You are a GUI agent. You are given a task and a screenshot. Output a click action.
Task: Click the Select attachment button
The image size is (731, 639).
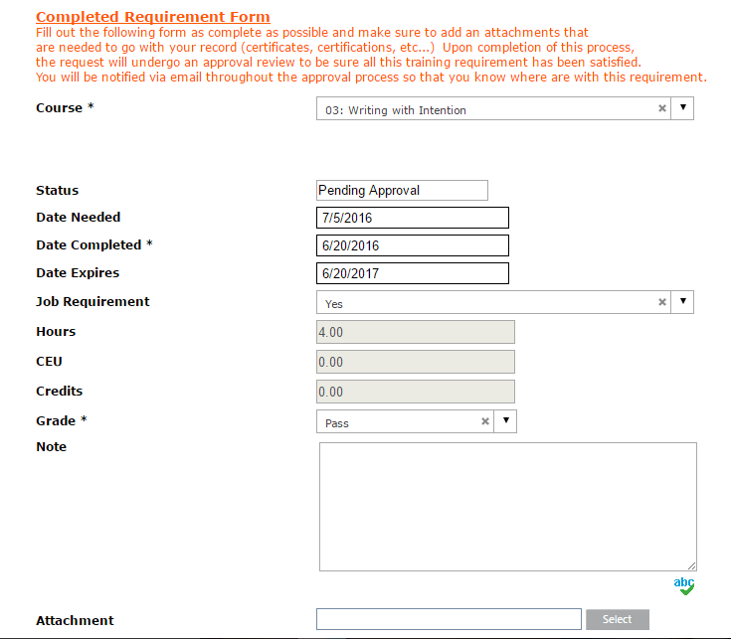[x=618, y=619]
